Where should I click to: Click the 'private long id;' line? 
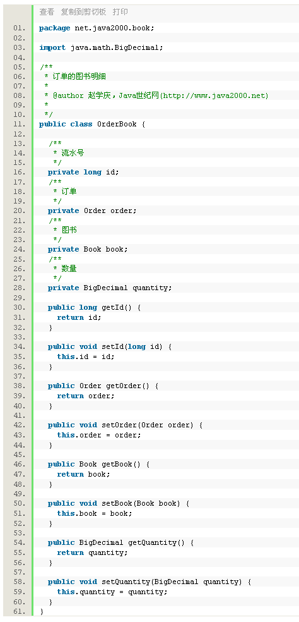(83, 172)
